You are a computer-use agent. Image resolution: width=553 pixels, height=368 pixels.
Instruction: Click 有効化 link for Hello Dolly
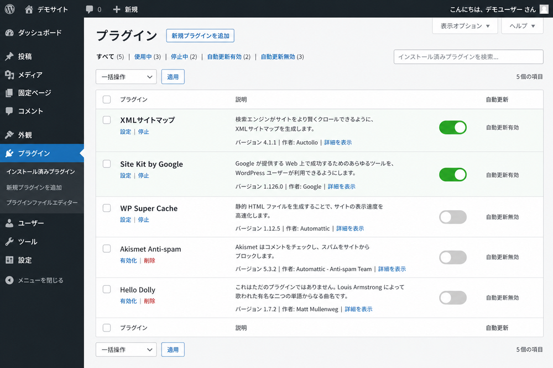(128, 301)
